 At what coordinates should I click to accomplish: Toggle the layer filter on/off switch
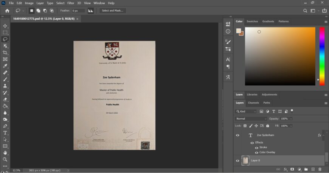point(292,111)
